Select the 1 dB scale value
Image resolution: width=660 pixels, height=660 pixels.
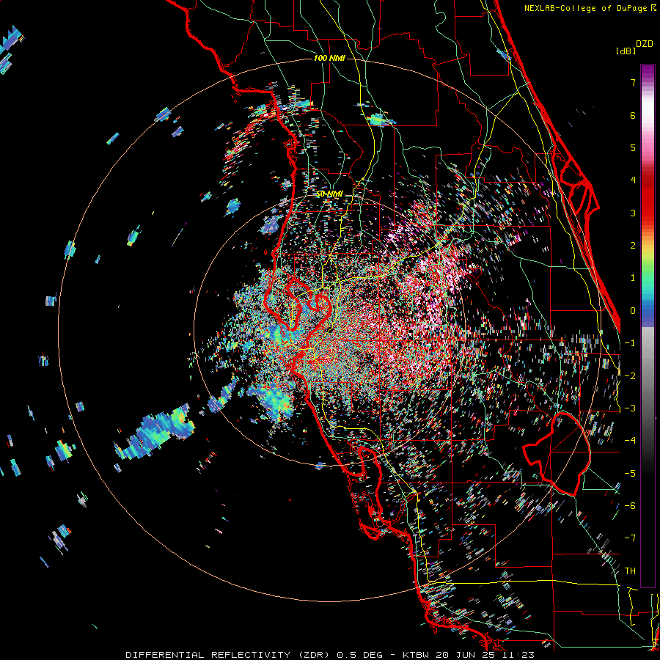point(633,278)
